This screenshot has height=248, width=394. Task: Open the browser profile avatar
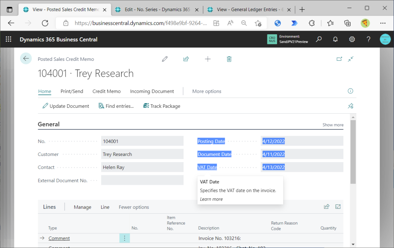pyautogui.click(x=365, y=23)
